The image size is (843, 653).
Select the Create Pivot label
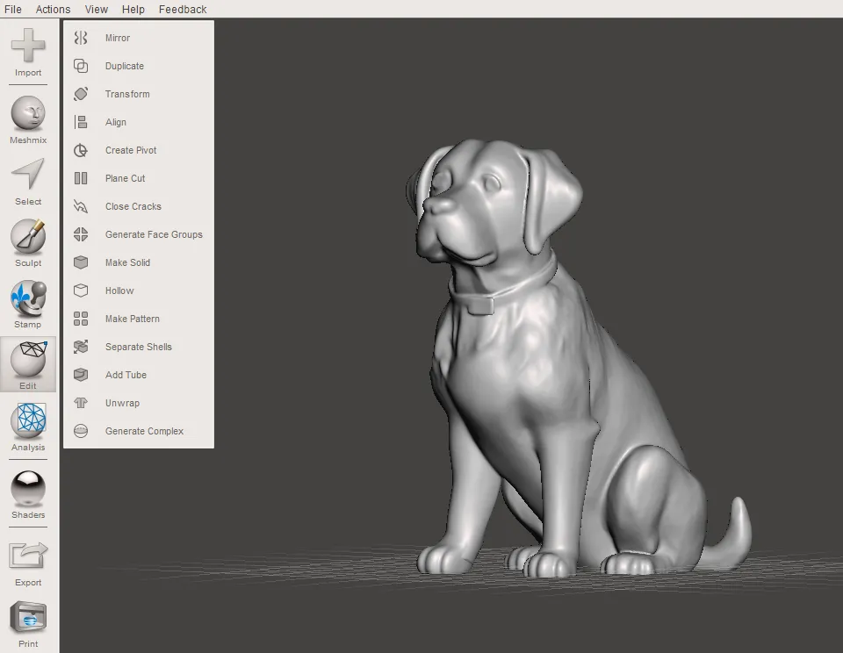coord(131,150)
